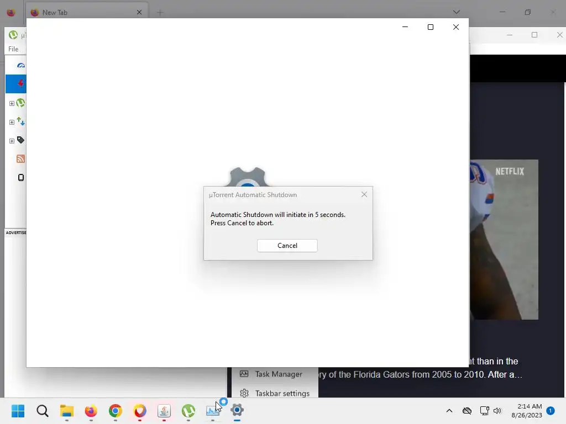Expand the Labels tag node
This screenshot has height=424, width=566.
point(12,141)
